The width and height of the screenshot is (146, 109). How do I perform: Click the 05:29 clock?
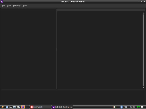[132, 107]
